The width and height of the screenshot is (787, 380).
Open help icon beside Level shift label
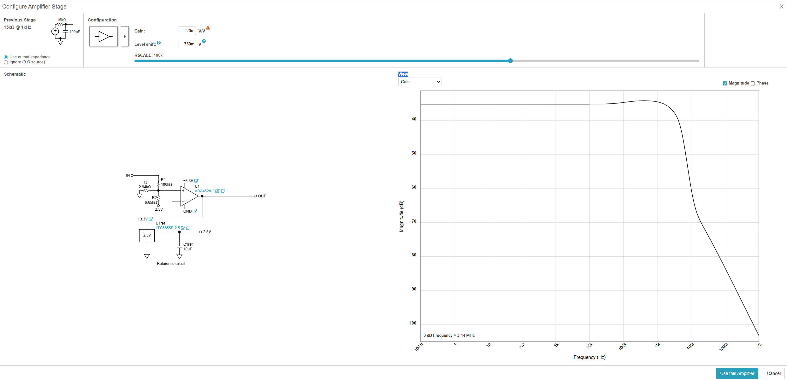159,43
